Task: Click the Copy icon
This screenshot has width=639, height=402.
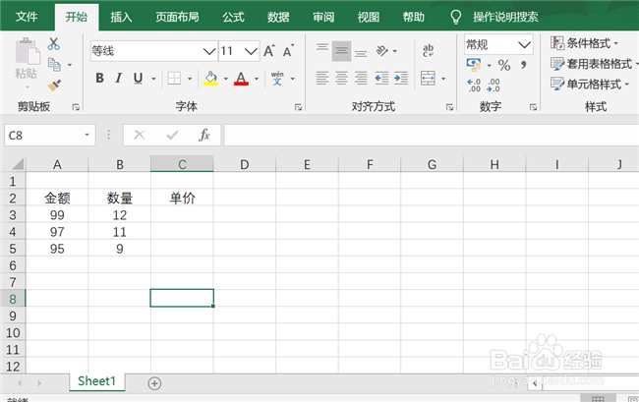Action: [x=54, y=64]
